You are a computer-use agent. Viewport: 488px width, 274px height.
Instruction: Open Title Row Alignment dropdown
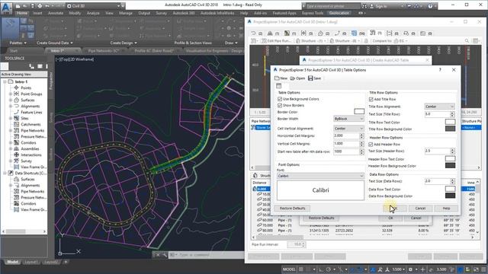point(439,107)
